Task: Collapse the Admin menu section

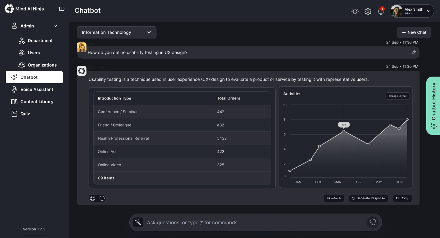Action: tap(55, 26)
